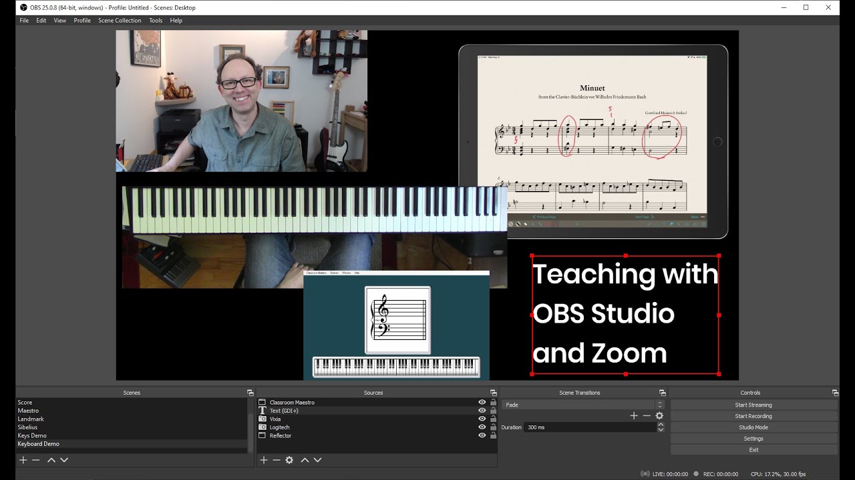Click the 'Teaching with OBS Studio' text overlay
The width and height of the screenshot is (855, 480).
[x=625, y=314]
